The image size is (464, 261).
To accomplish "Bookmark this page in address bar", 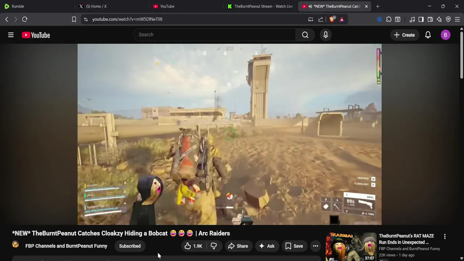I will [74, 19].
